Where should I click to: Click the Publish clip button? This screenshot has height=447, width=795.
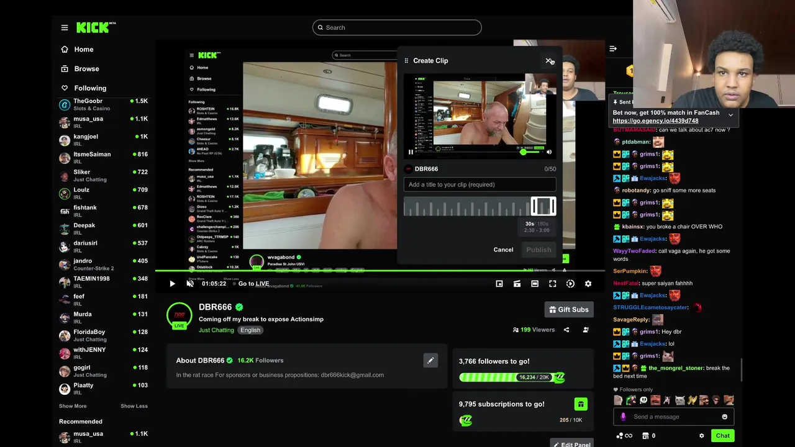pyautogui.click(x=538, y=250)
